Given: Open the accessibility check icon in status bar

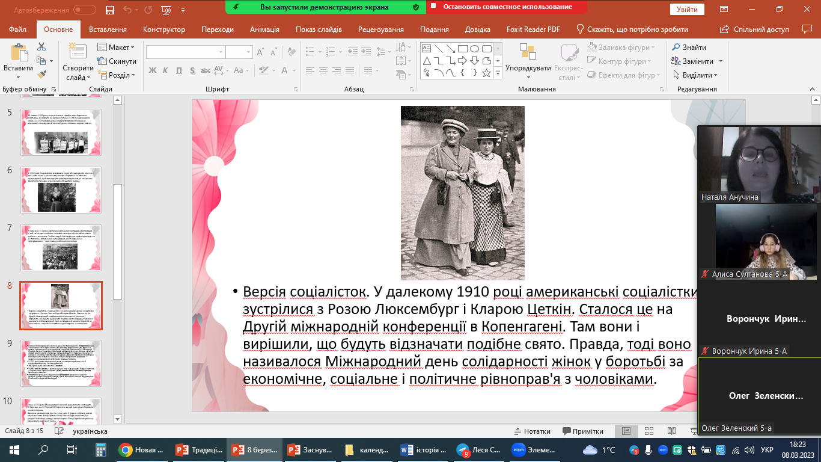Looking at the screenshot, I should 58,431.
